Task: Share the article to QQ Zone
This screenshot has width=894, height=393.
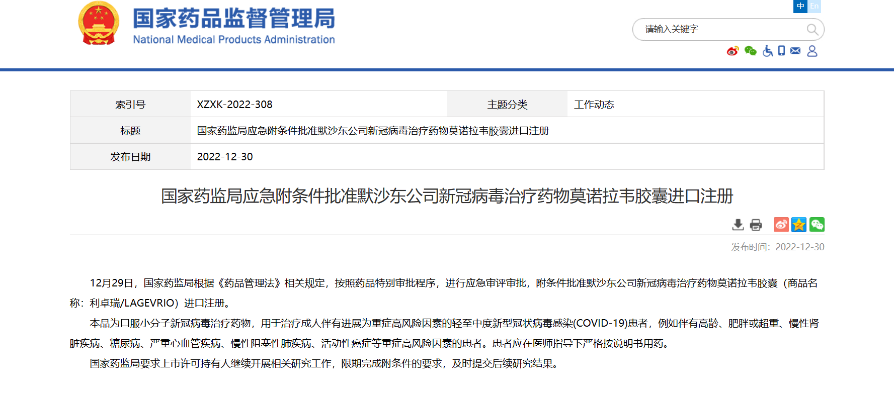Action: point(799,225)
